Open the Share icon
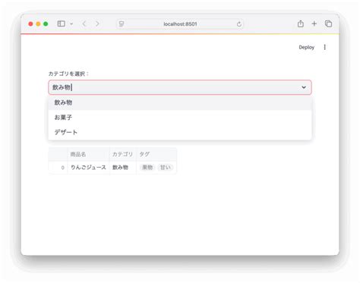This screenshot has width=360, height=283. [x=301, y=24]
